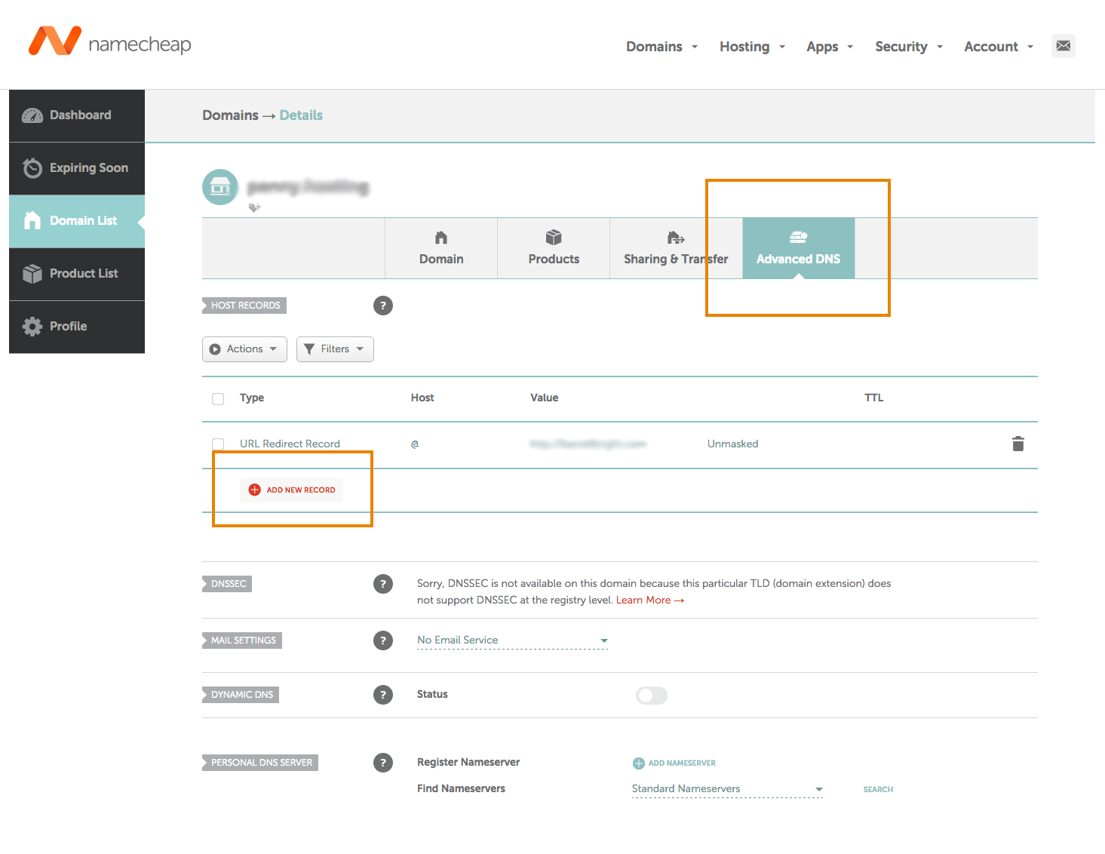Follow the DNSSEC Learn More link
1105x854 pixels.
[x=649, y=601]
